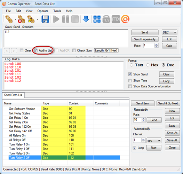
Task: Uncheck the Show Send checkbox
Action: [130, 74]
